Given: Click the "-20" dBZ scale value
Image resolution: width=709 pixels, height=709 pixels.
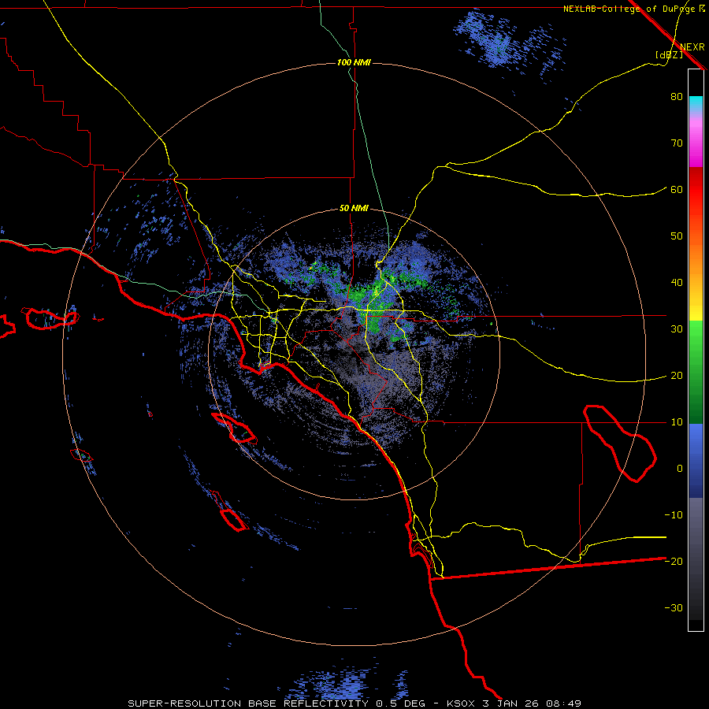Looking at the screenshot, I should click(674, 562).
